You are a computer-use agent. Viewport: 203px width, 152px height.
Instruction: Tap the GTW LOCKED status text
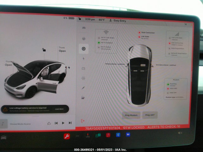134,128
